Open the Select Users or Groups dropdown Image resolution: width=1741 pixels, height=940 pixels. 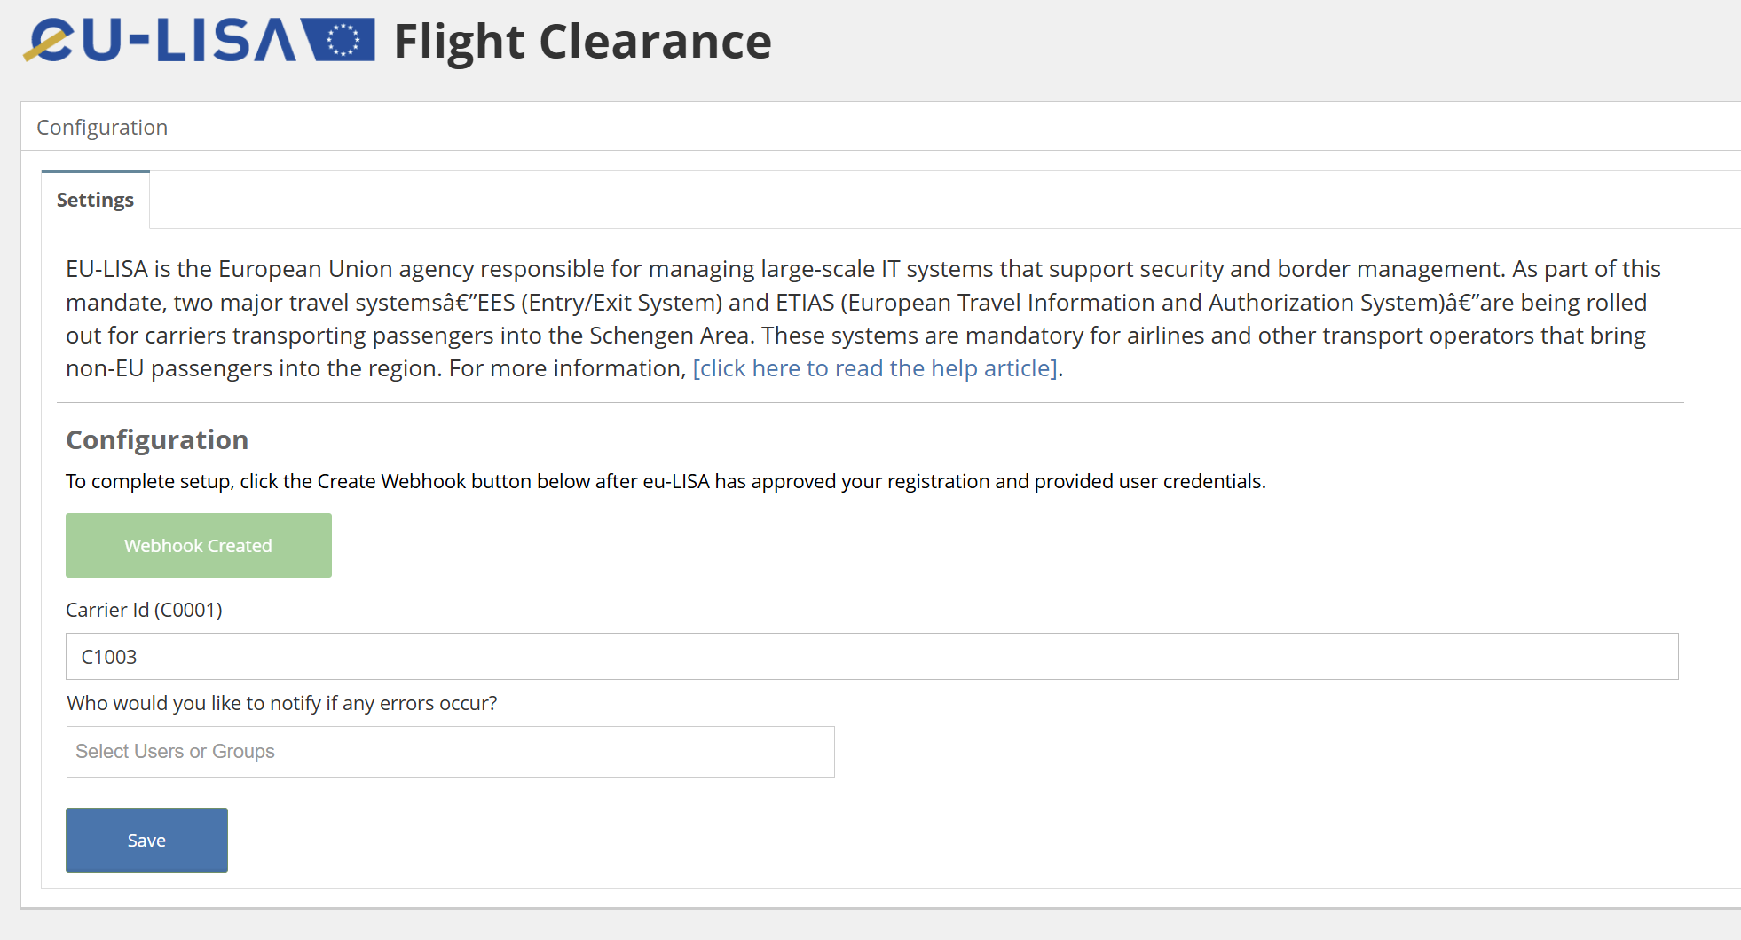click(x=450, y=752)
